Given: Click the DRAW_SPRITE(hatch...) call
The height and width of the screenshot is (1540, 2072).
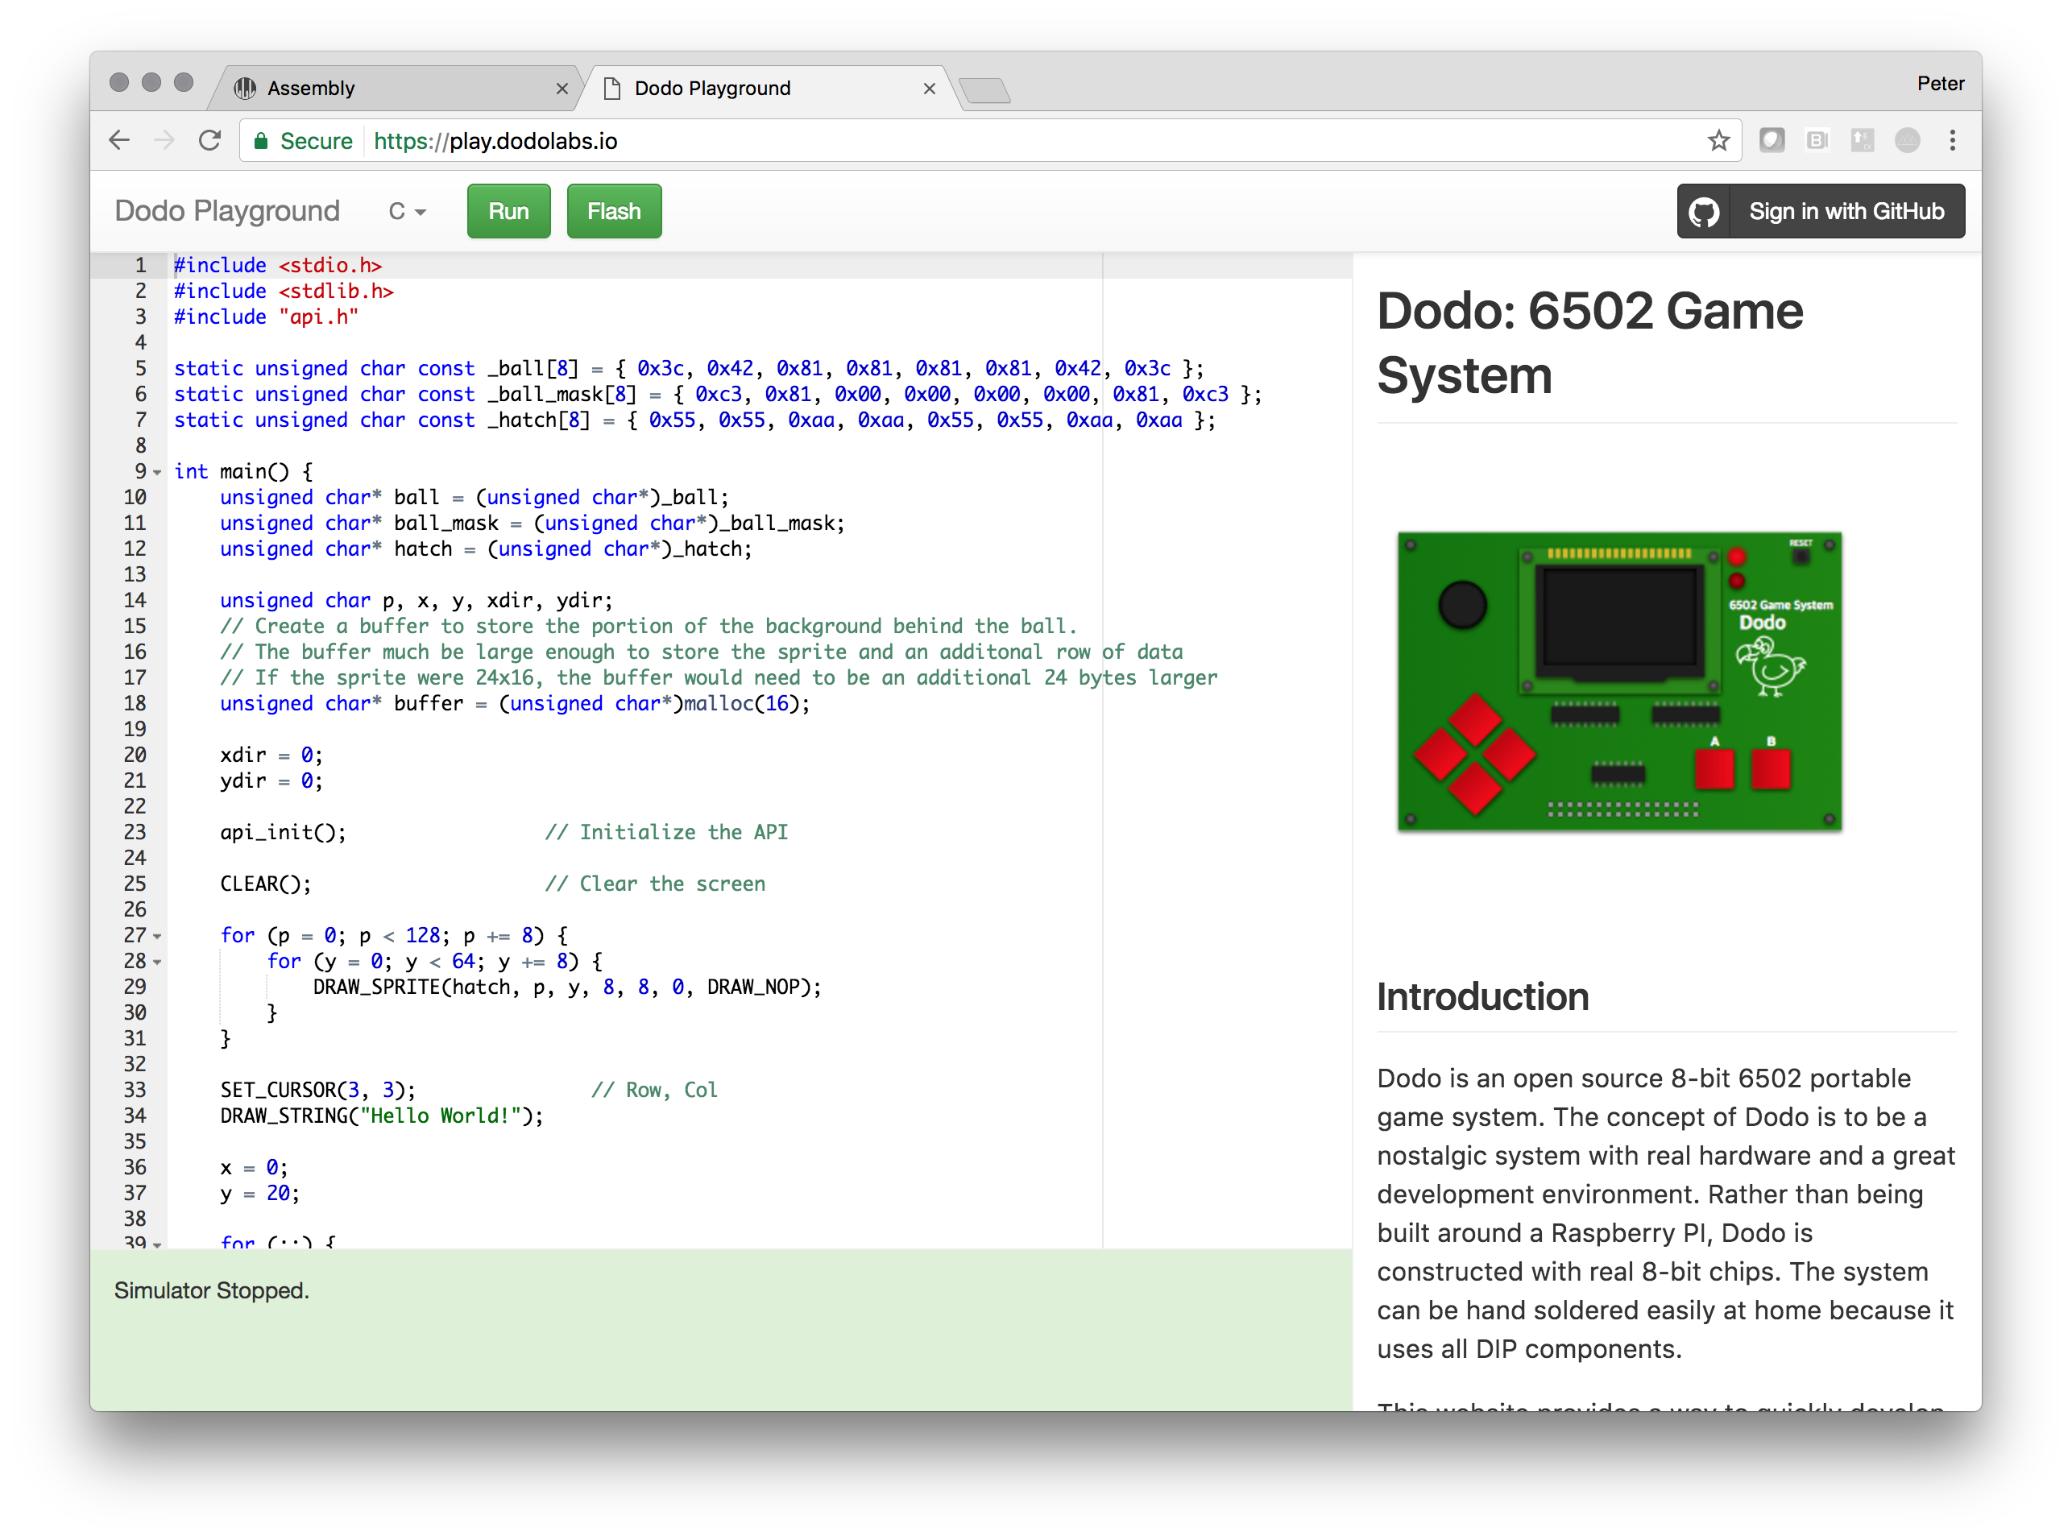Looking at the screenshot, I should pos(567,987).
